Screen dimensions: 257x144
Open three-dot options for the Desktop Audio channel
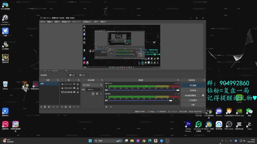coord(106,97)
